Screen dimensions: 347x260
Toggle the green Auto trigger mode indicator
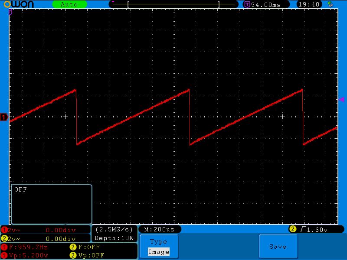point(69,4)
